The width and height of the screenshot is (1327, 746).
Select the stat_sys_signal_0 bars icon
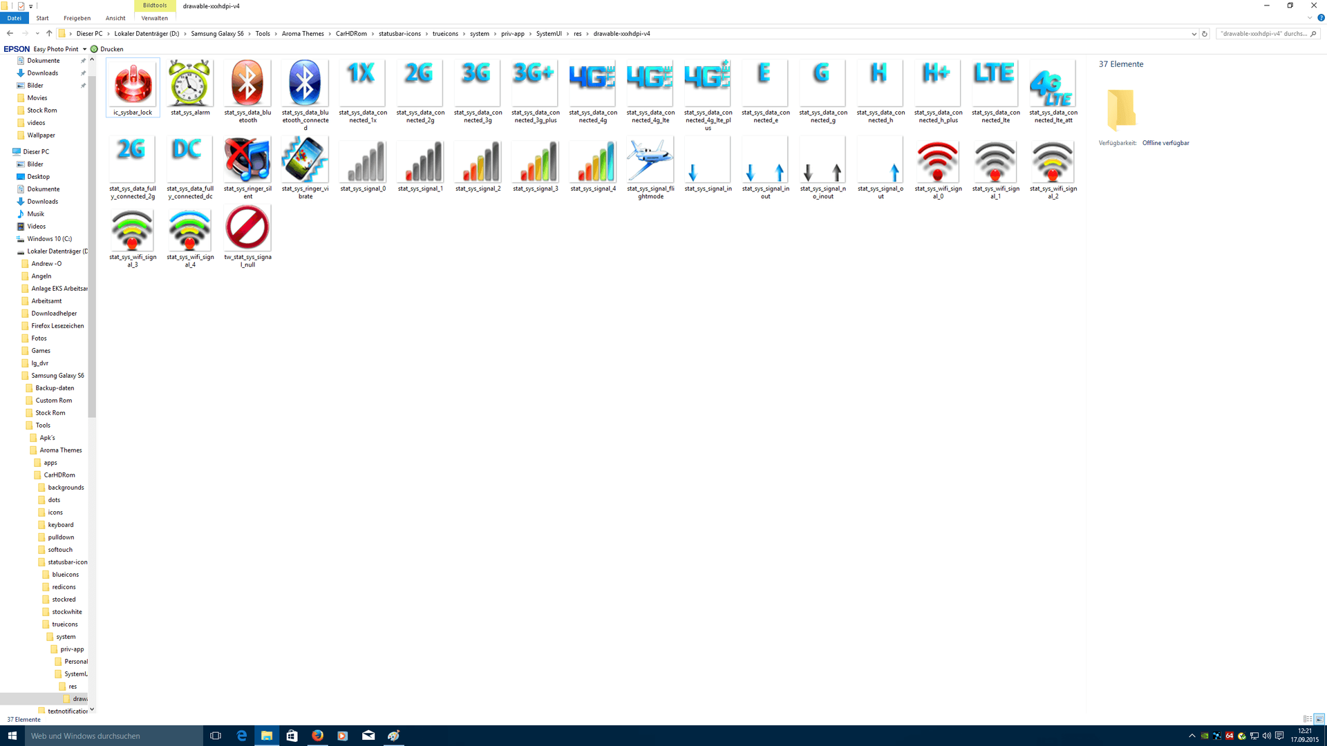pyautogui.click(x=363, y=164)
